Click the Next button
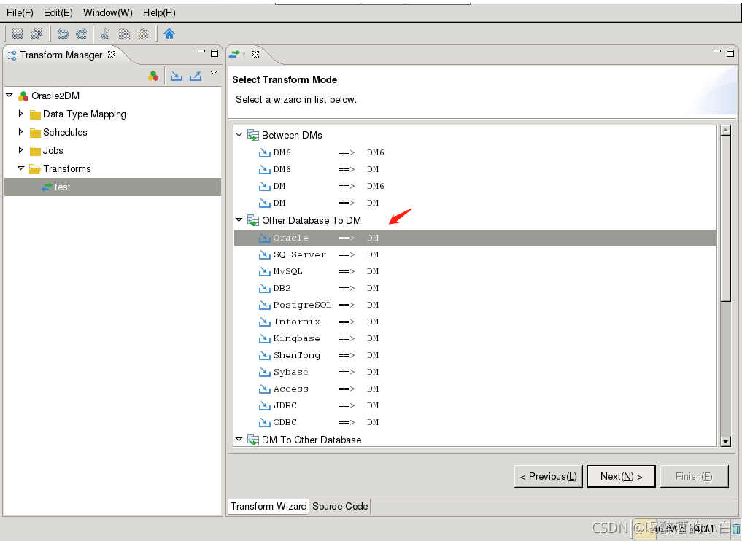 [x=622, y=476]
